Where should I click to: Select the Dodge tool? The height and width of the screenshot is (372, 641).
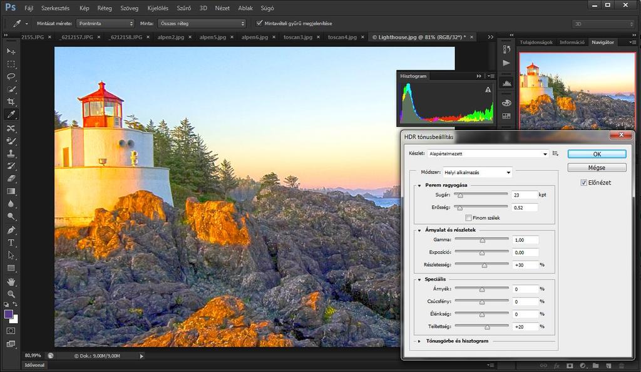tap(11, 216)
